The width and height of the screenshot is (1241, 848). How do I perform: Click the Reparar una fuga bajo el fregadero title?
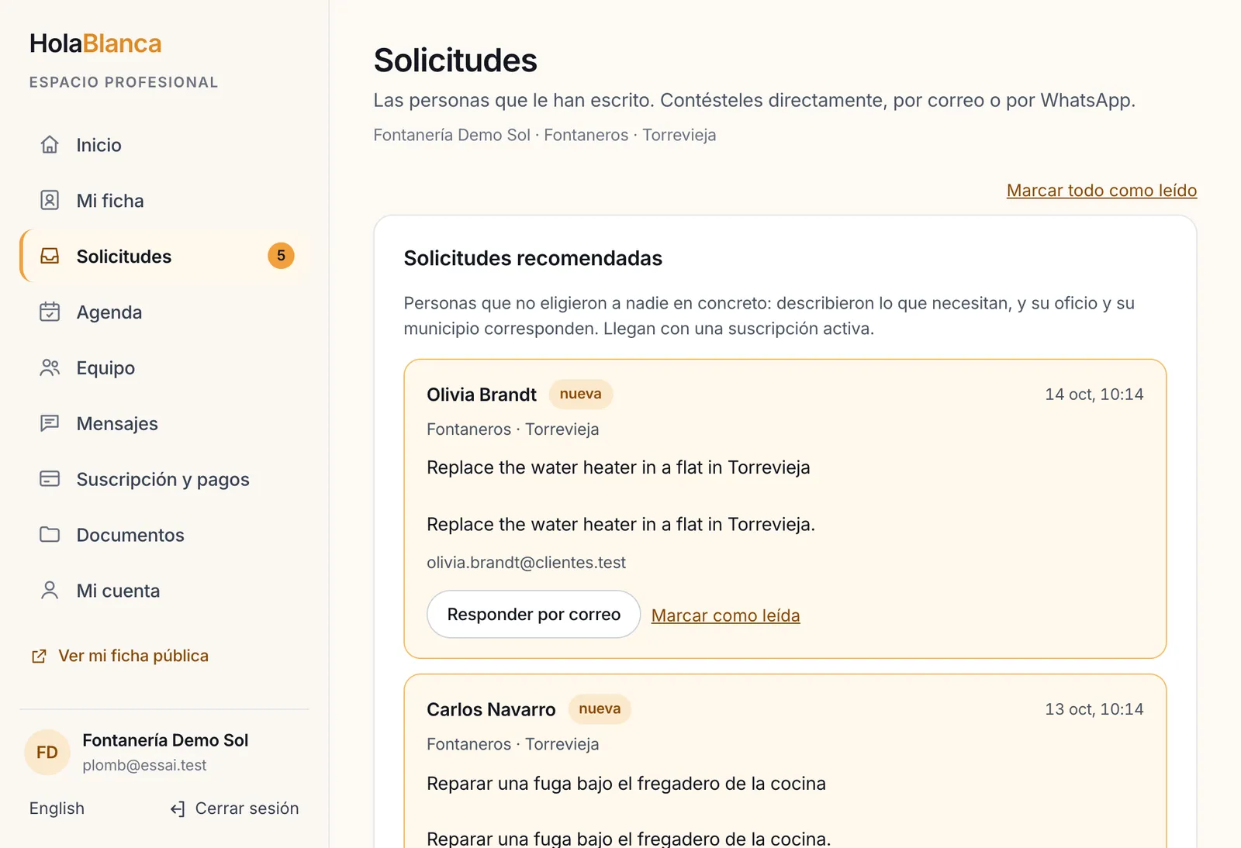(x=626, y=784)
